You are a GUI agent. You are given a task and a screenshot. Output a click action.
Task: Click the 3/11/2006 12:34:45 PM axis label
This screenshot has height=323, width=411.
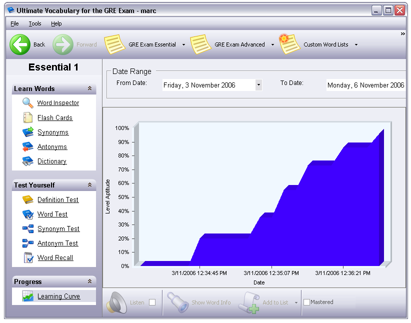pyautogui.click(x=199, y=273)
